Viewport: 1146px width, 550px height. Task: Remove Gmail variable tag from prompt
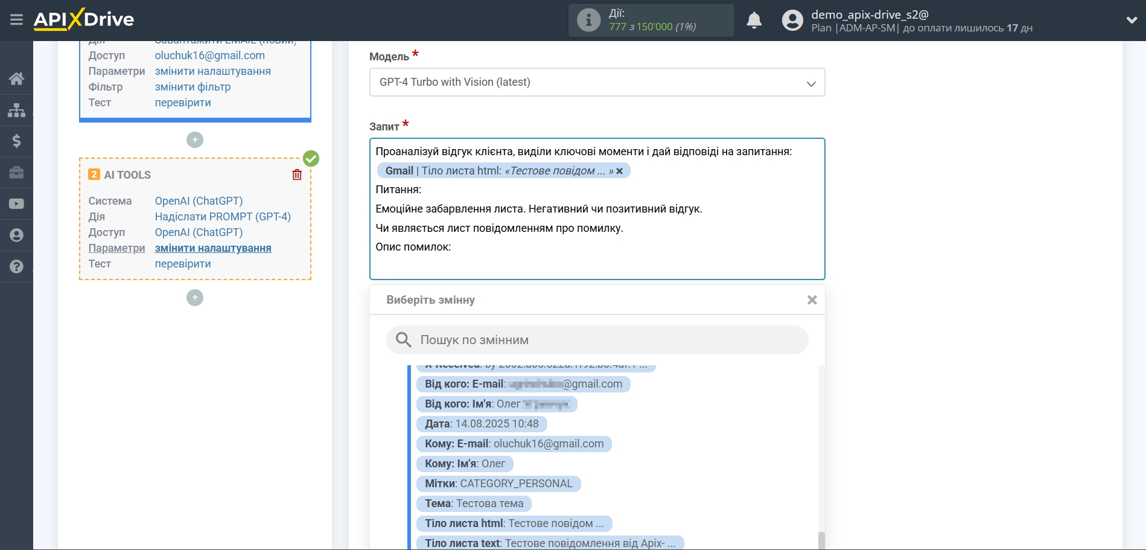[619, 171]
